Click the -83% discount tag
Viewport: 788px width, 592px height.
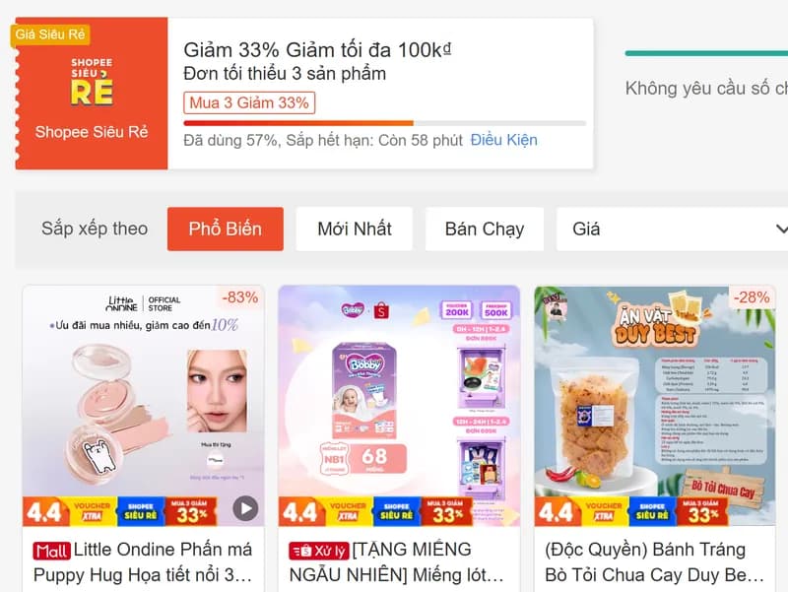tap(240, 297)
